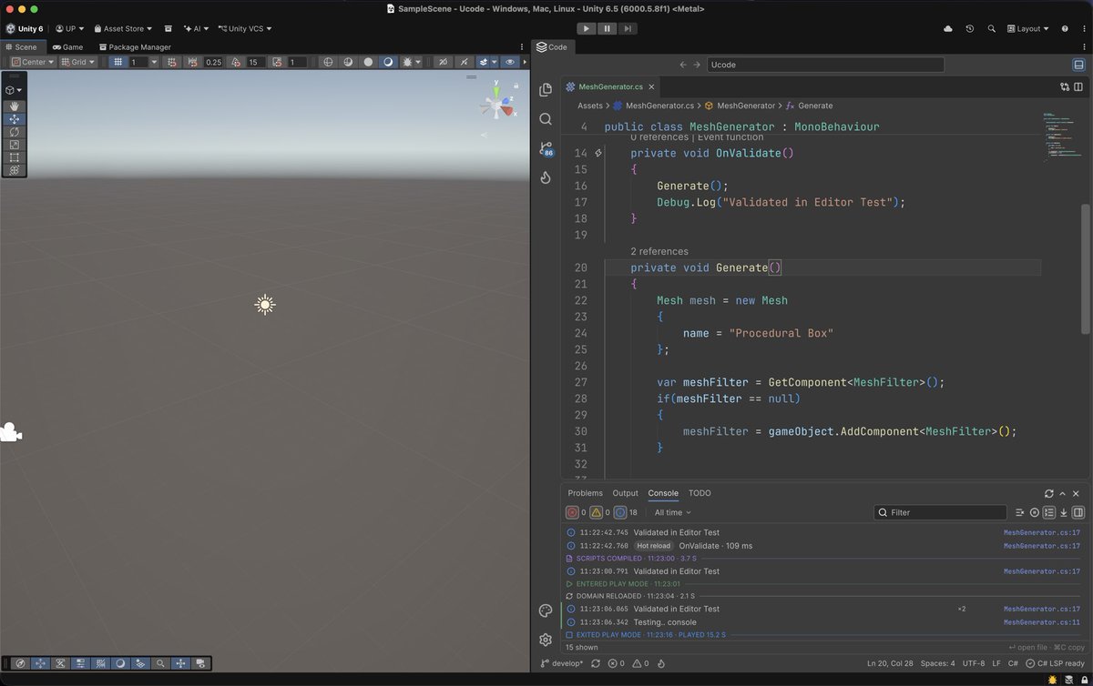Toggle grid snapping button in Scene toolbar

(x=173, y=62)
